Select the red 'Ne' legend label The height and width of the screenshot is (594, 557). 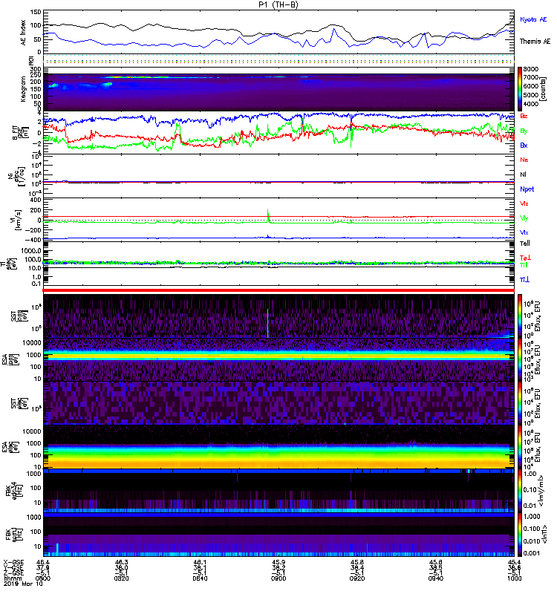524,160
